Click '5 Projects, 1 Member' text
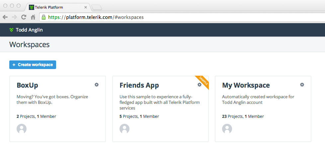Viewport: 325px width, 163px height. tap(139, 116)
